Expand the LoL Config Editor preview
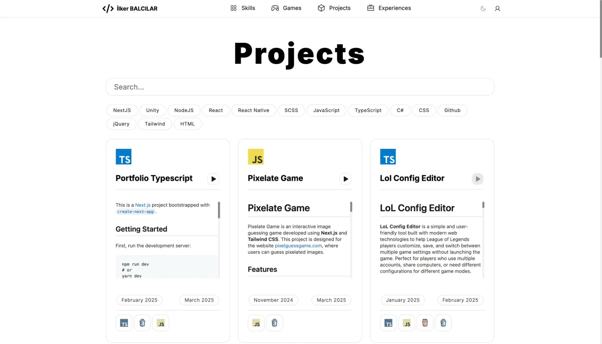This screenshot has width=602, height=344. (x=477, y=179)
